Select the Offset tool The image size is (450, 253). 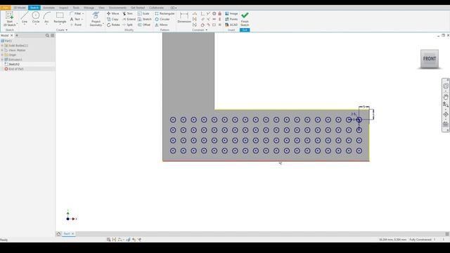point(144,25)
